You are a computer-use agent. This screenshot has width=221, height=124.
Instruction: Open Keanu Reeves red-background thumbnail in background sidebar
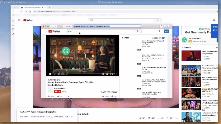pyautogui.click(x=191, y=56)
